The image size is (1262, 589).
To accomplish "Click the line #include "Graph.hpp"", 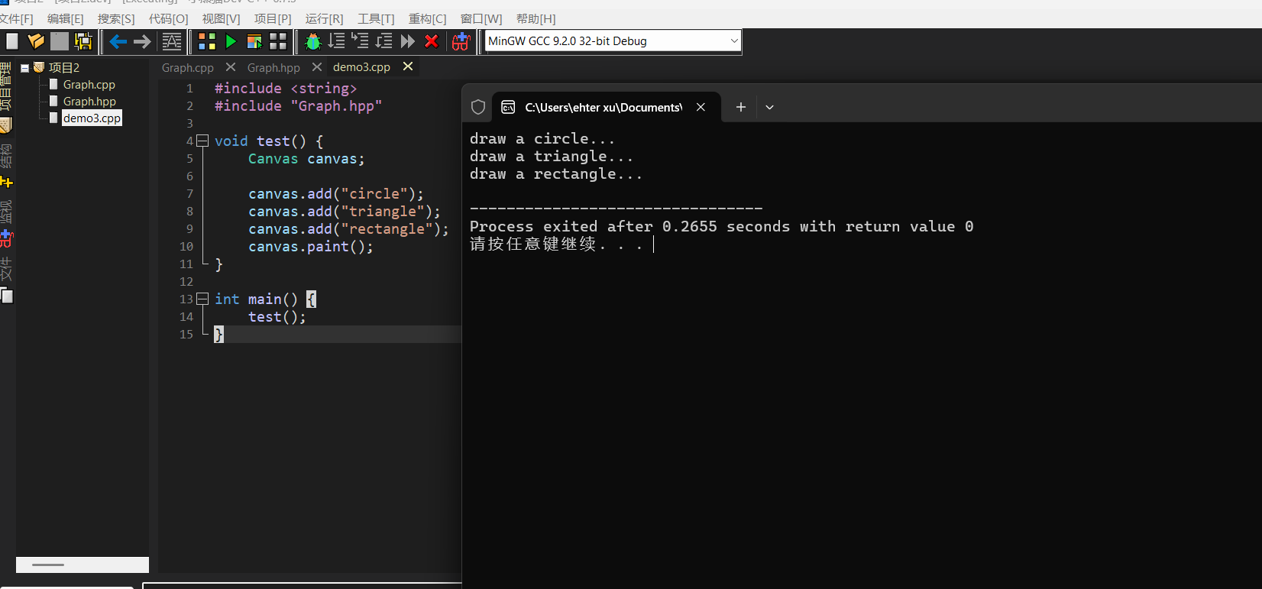I will click(298, 106).
